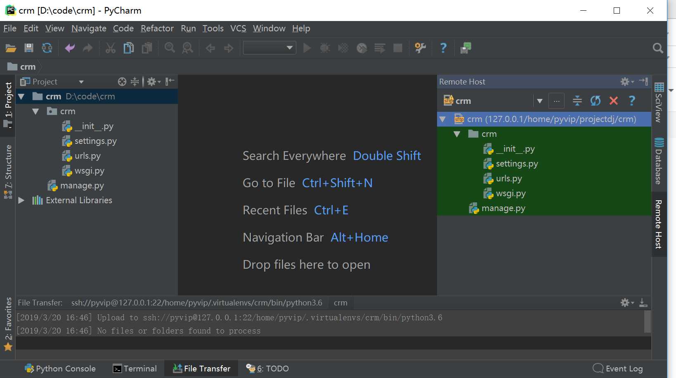Viewport: 676px width, 378px height.
Task: Click Collapse All icon in Project panel
Action: coord(135,82)
